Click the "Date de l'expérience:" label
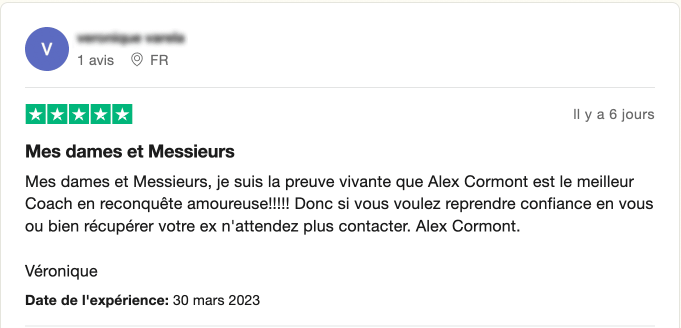Screen dimensions: 681x328 tap(97, 300)
